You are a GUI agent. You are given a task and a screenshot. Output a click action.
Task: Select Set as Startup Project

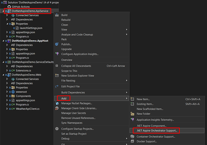92,134
